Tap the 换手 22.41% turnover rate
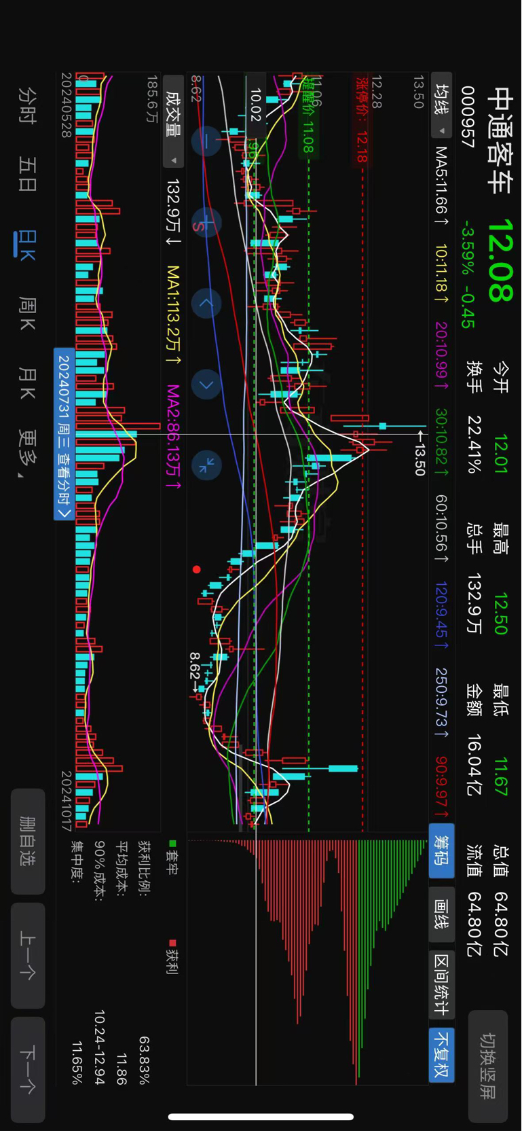Screen dimensions: 522x1131 coord(474,417)
